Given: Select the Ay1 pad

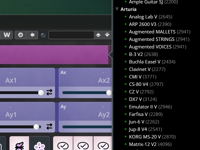Looking at the screenshot, I should coord(27,111).
